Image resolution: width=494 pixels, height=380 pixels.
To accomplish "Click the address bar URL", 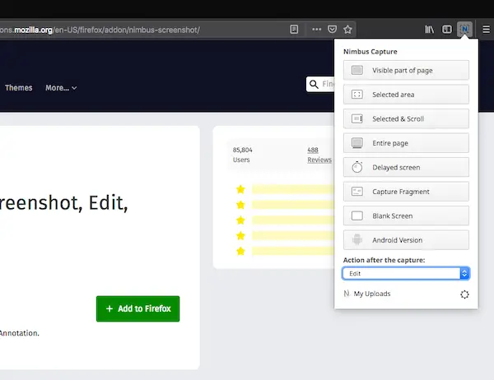I will tap(100, 30).
